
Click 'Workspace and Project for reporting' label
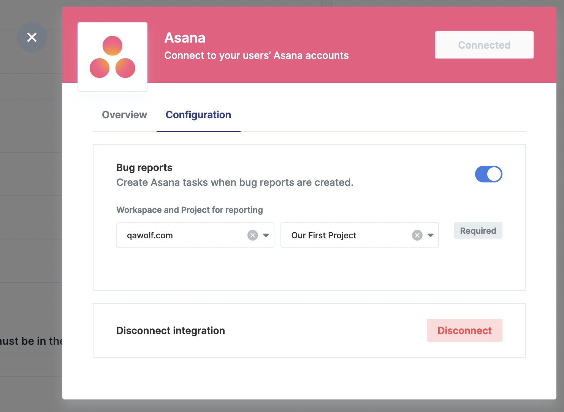point(190,210)
